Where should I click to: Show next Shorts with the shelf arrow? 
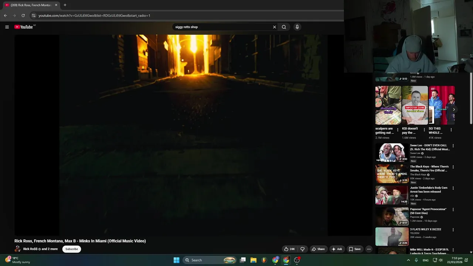tap(454, 109)
